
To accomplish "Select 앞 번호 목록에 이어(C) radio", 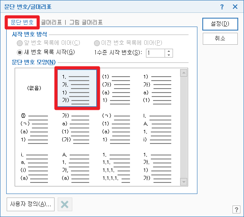I will [48, 43].
